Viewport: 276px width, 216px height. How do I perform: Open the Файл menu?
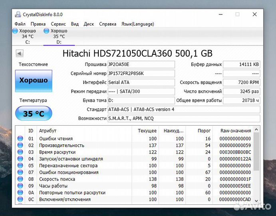(20, 24)
